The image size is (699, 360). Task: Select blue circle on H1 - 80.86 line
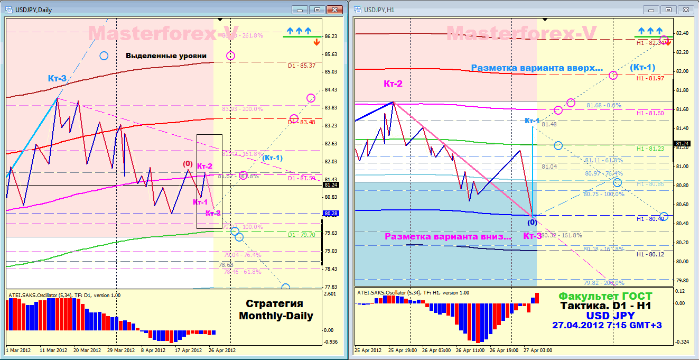pyautogui.click(x=617, y=182)
